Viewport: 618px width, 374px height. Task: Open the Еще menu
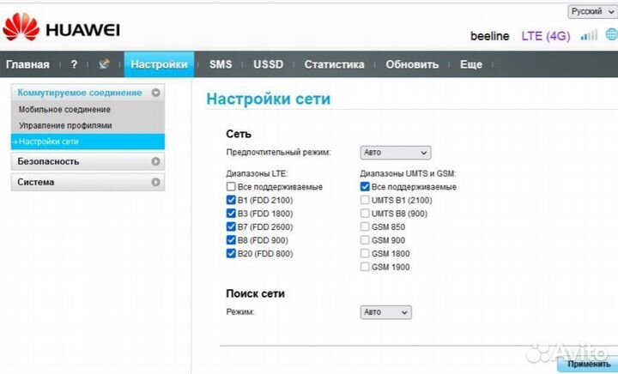[x=471, y=64]
